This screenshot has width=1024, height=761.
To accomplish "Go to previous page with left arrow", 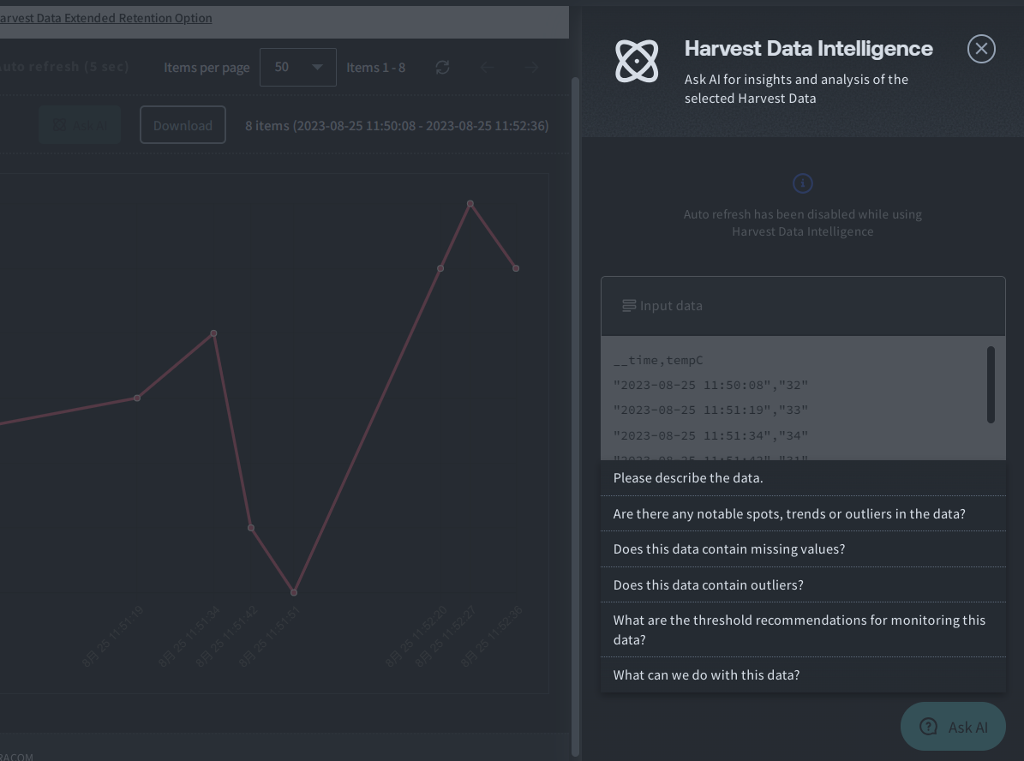I will tap(487, 67).
